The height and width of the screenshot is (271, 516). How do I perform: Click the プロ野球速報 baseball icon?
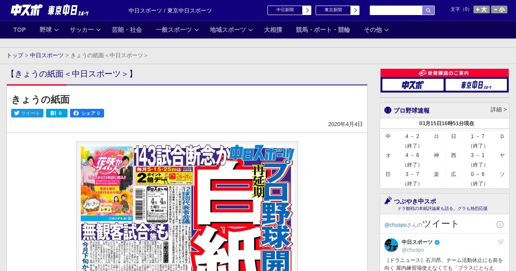[x=388, y=110]
